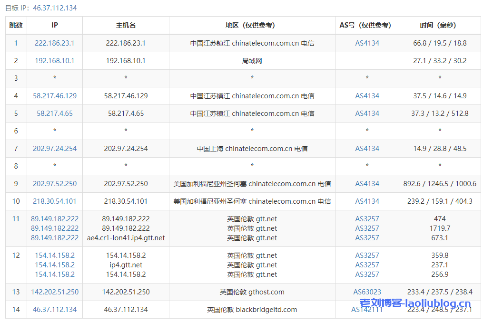
Task: Open the 222.186.23.1 IP link
Action: pos(54,43)
